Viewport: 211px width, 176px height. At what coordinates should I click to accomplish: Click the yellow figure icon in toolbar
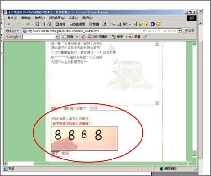[146, 24]
